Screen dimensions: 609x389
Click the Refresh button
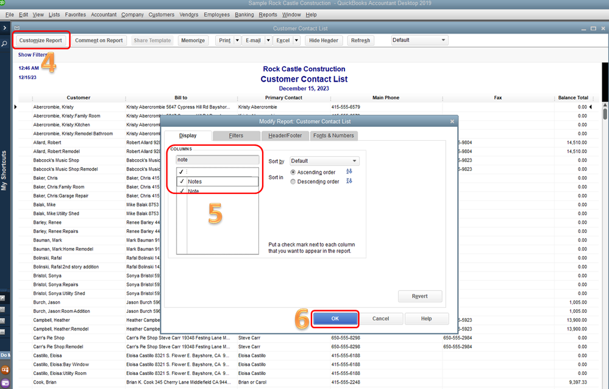coord(360,40)
